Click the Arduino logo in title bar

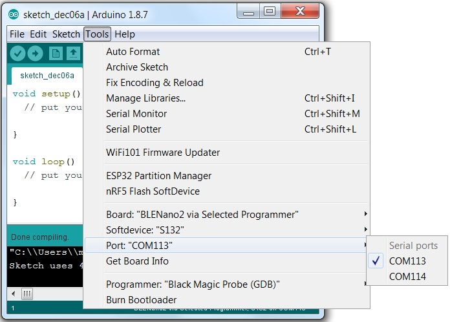point(14,14)
